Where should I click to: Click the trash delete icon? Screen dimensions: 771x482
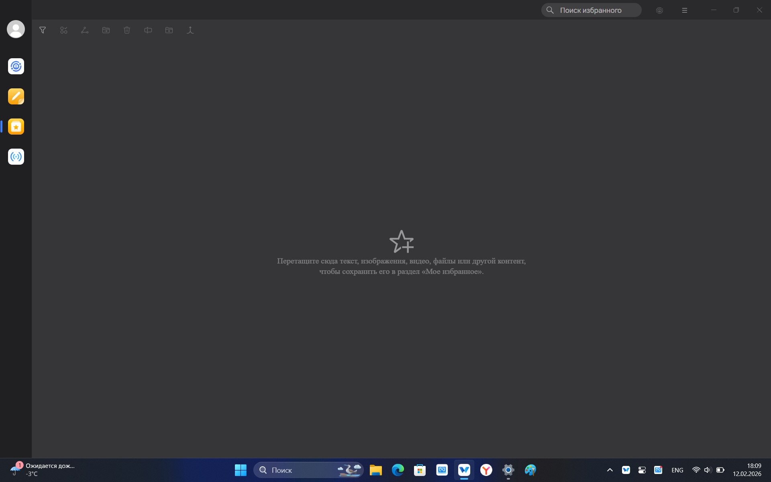127,30
